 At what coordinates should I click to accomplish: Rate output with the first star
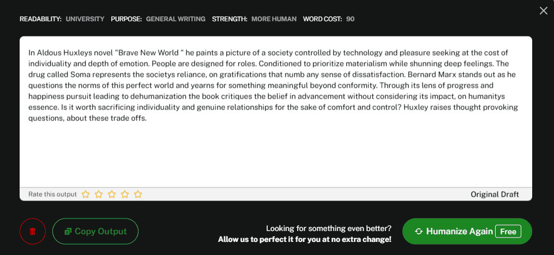point(86,194)
